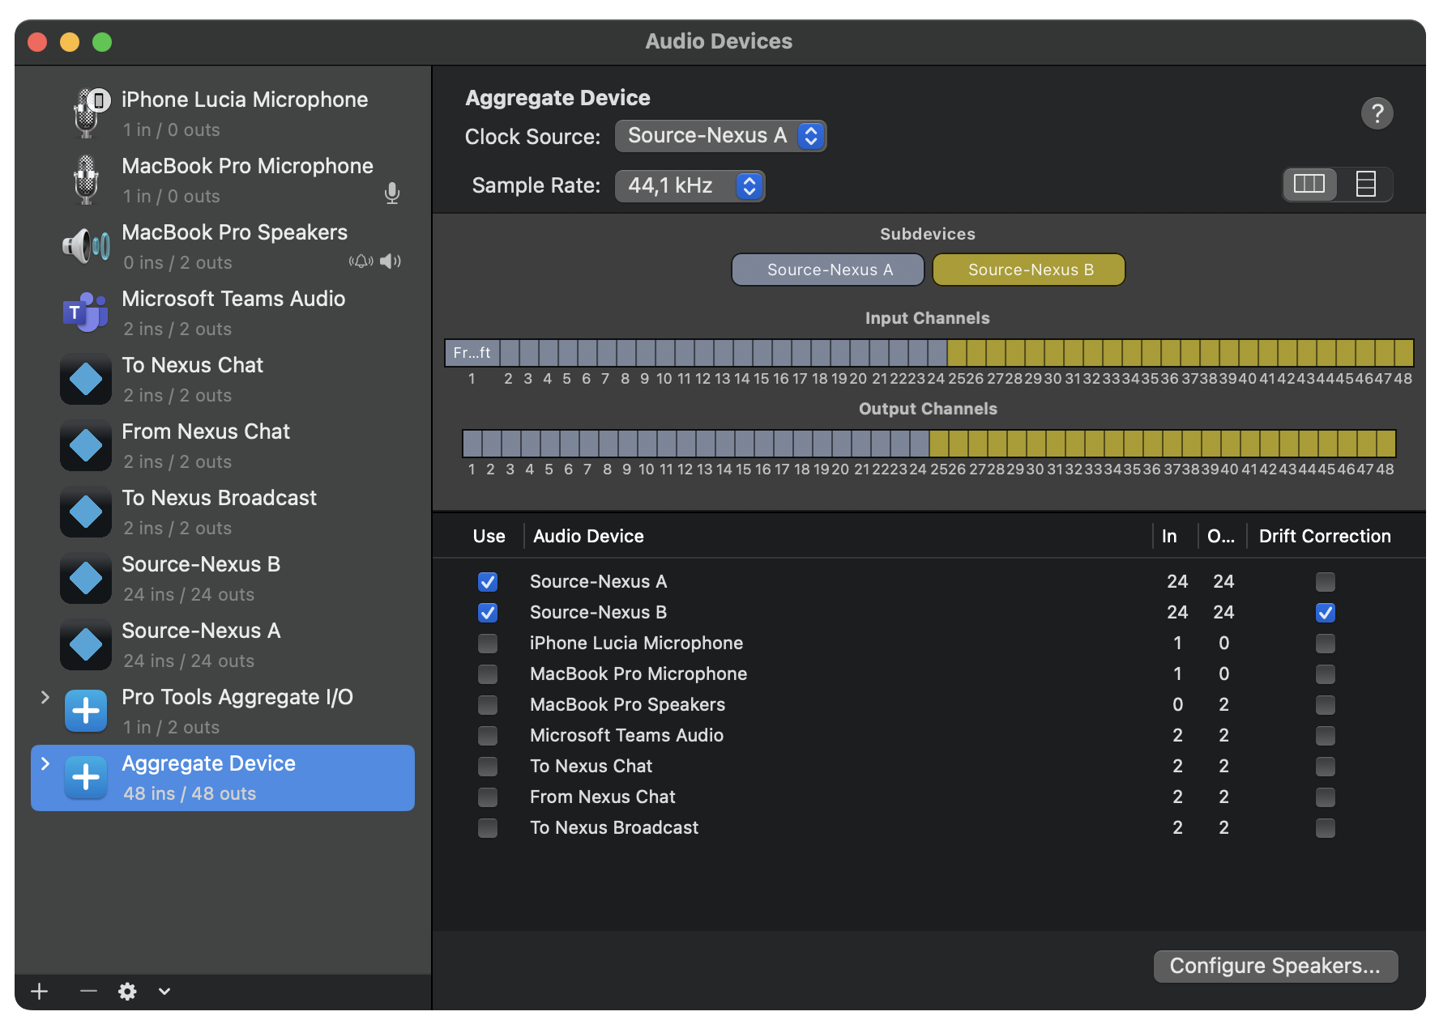Screen dimensions: 1439x1020
Task: Click the Configure Speakers button
Action: click(1275, 966)
